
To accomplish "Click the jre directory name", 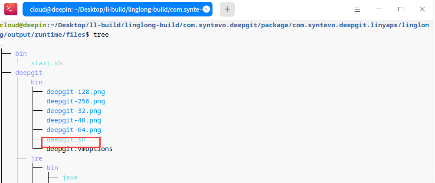I will (x=36, y=159).
